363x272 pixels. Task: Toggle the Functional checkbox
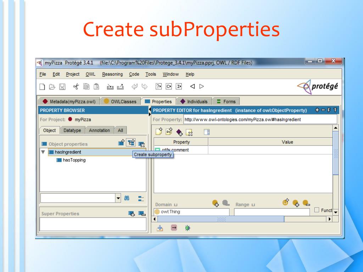317,210
